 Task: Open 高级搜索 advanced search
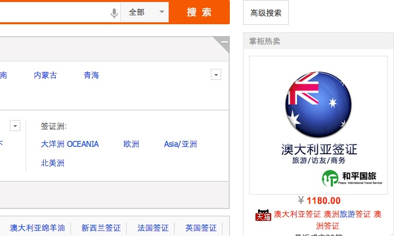[265, 12]
